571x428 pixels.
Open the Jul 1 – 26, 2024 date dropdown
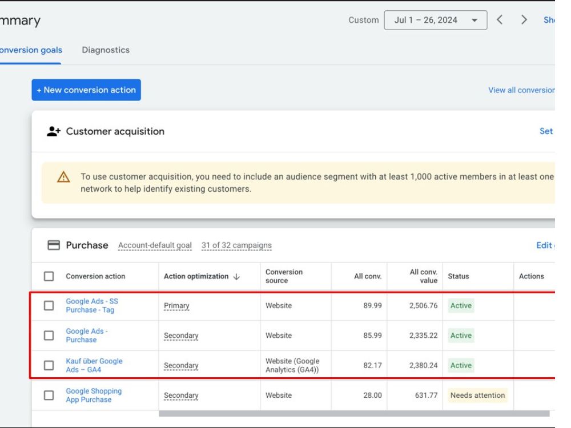click(436, 20)
